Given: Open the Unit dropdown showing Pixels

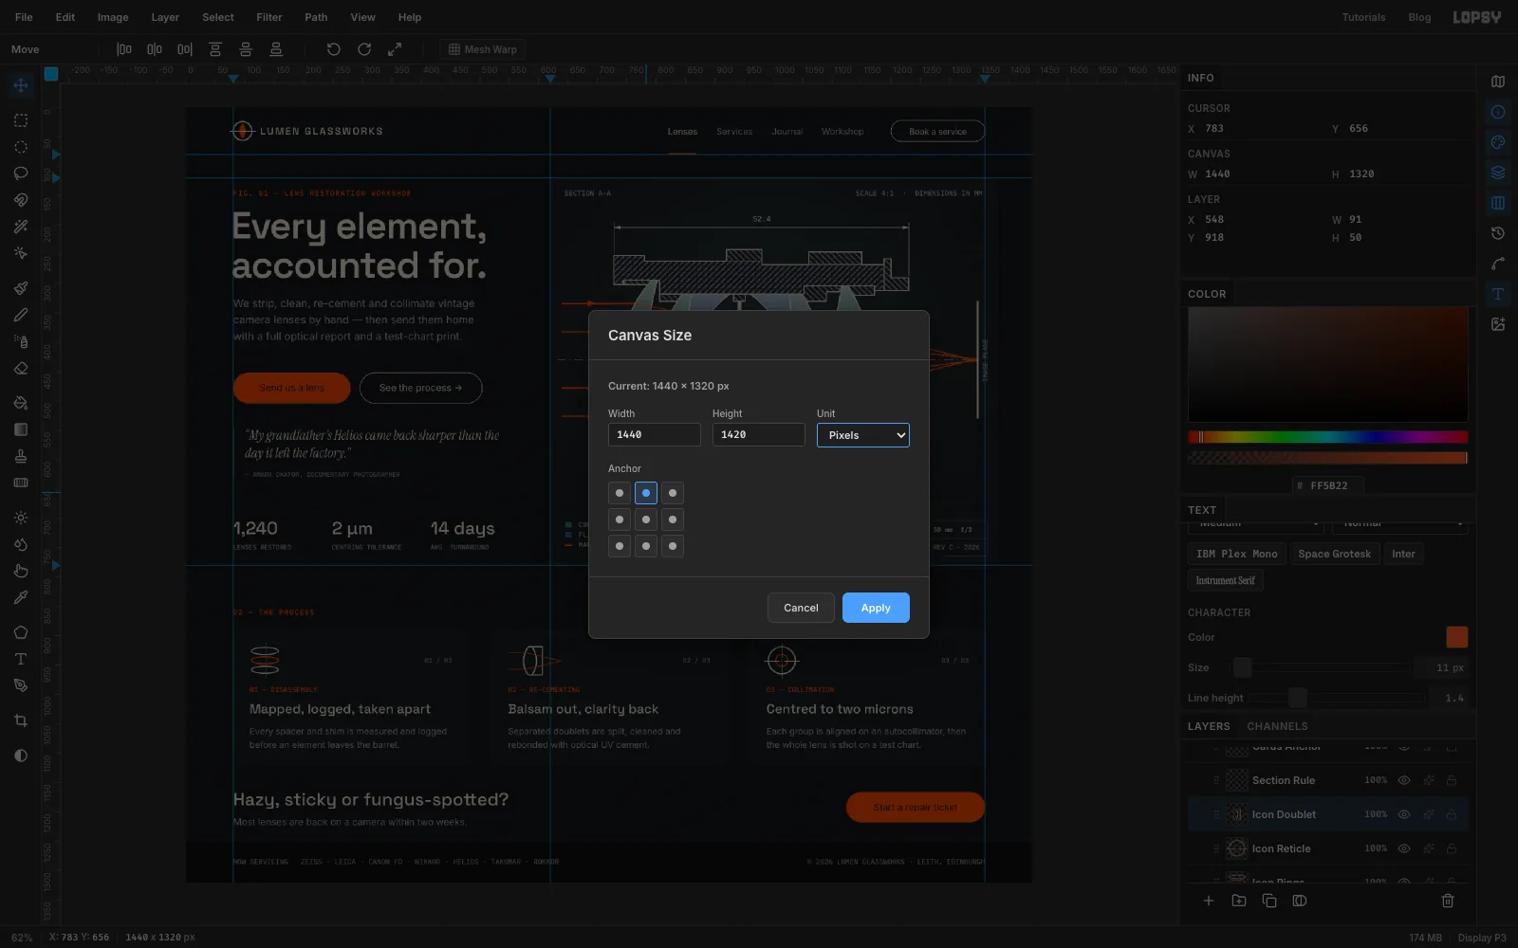Looking at the screenshot, I should tap(863, 435).
